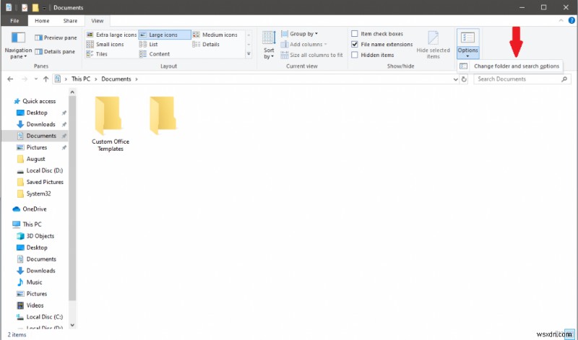The width and height of the screenshot is (578, 340).
Task: Select Large icons layout
Action: [x=165, y=35]
